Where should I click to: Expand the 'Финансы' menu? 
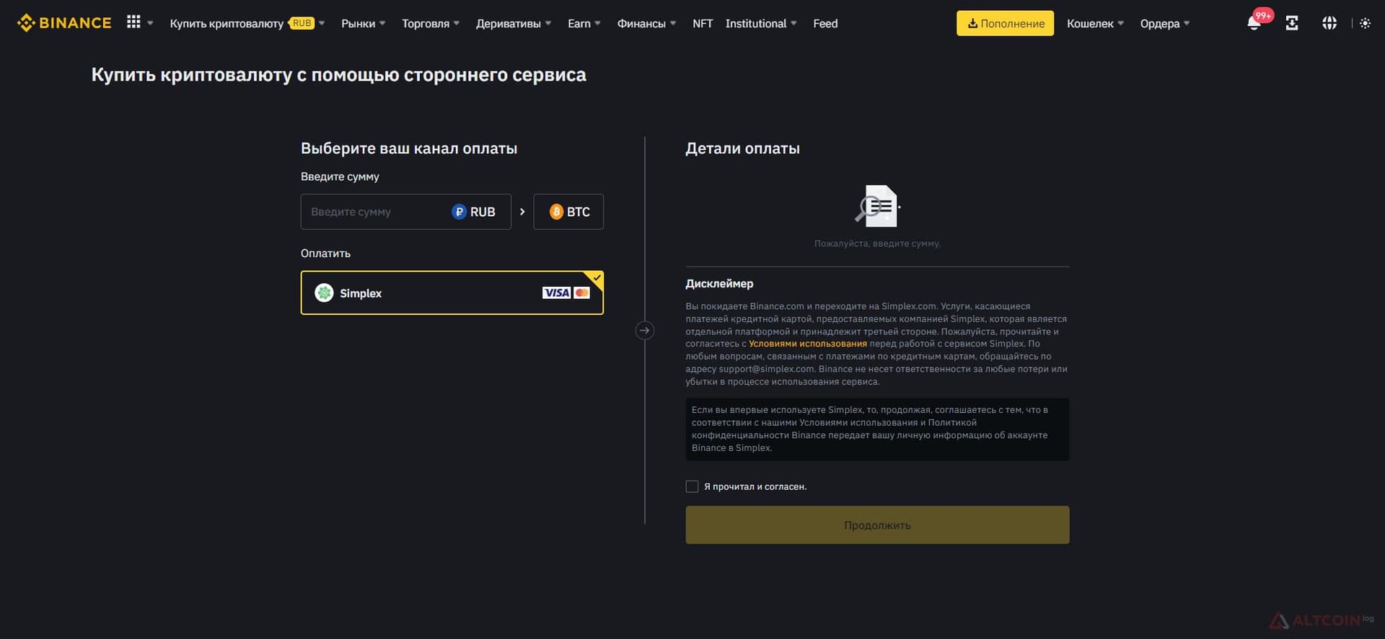[646, 23]
